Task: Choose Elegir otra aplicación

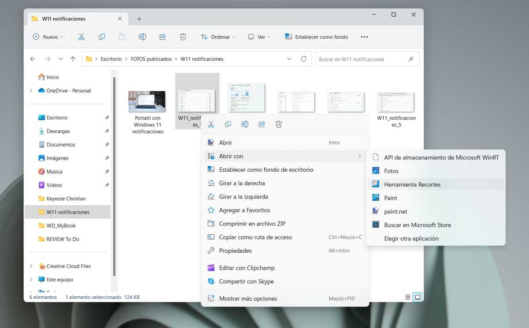Action: click(x=436, y=239)
